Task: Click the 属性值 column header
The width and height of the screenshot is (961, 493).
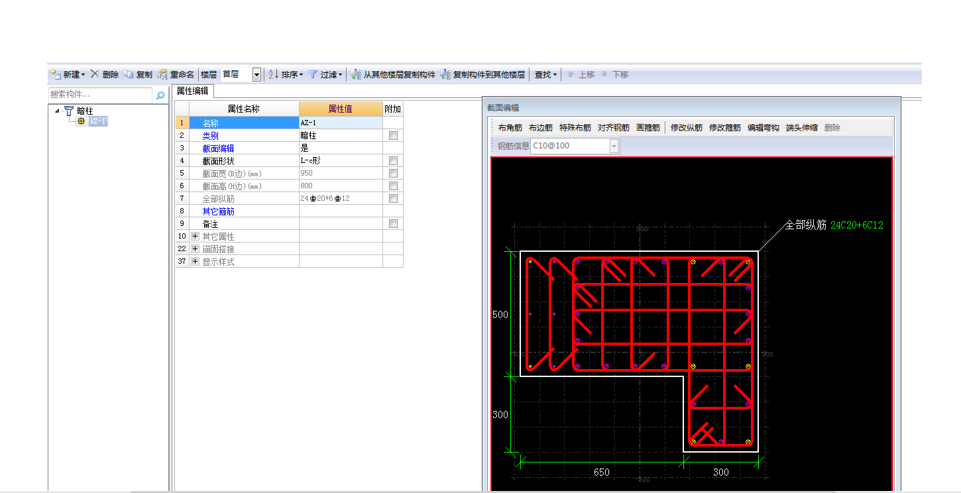Action: (x=341, y=109)
